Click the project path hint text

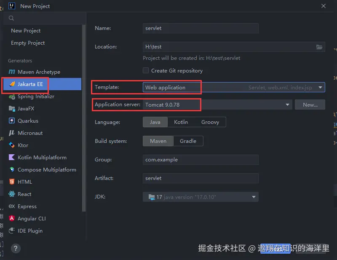click(192, 58)
